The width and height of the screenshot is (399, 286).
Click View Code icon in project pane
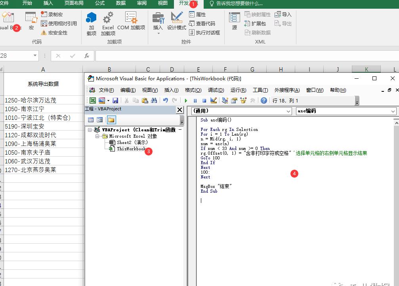tap(91, 120)
